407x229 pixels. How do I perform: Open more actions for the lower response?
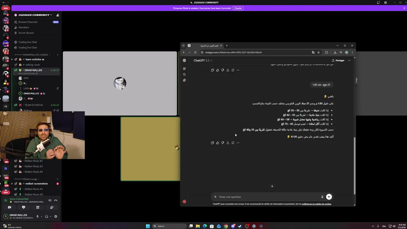[x=238, y=143]
